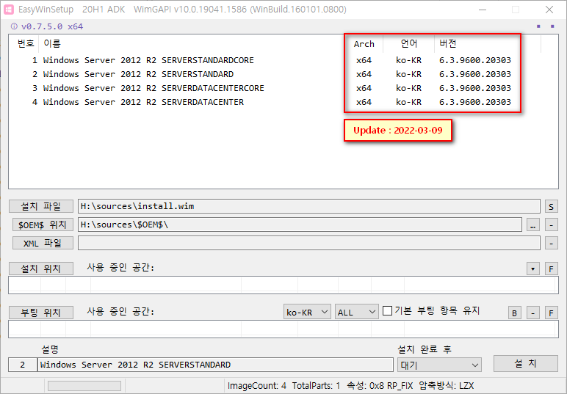Click 압축방식: LZX status text
Screen dimensions: 567x394
(x=446, y=386)
